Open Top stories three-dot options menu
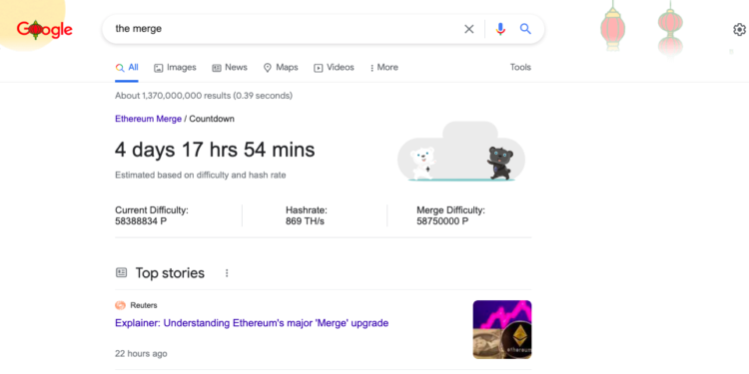Screen dimensions: 749x374 [227, 273]
